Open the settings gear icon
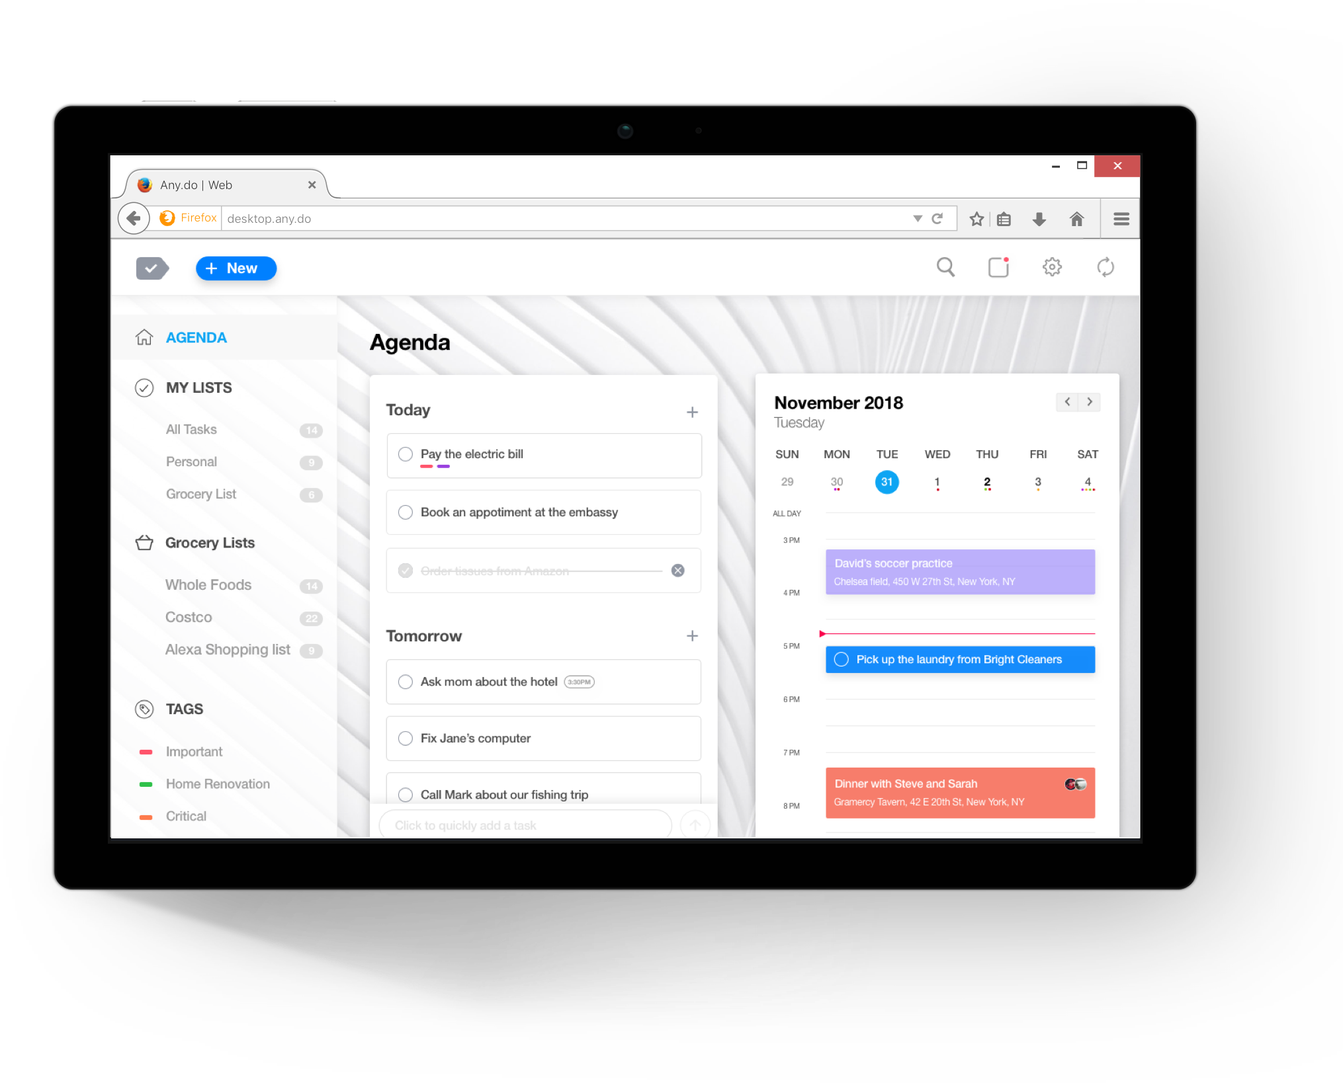 1053,268
